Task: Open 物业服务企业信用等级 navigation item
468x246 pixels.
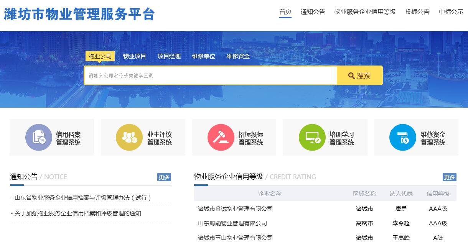Action: click(x=365, y=12)
